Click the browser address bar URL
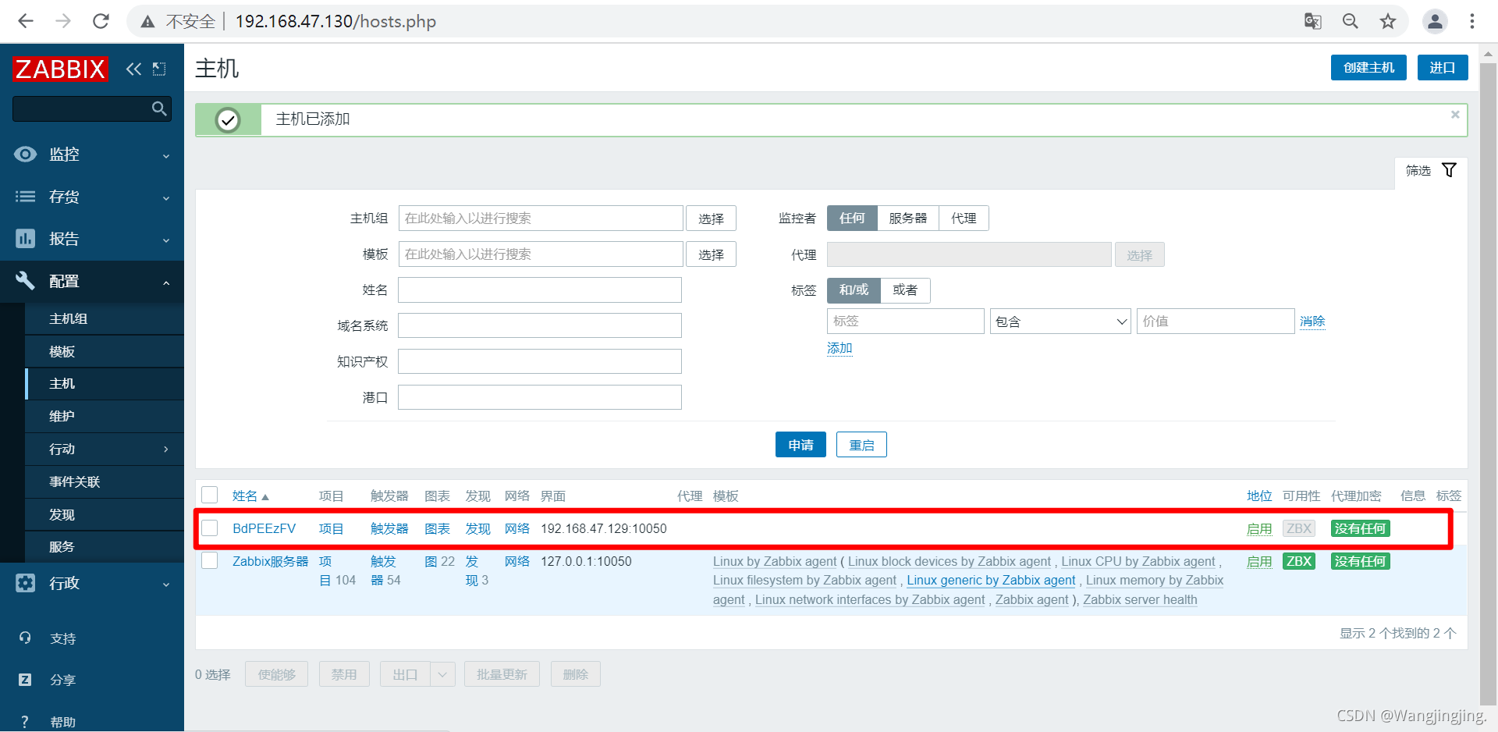Screen dimensions: 1498x732 click(335, 21)
